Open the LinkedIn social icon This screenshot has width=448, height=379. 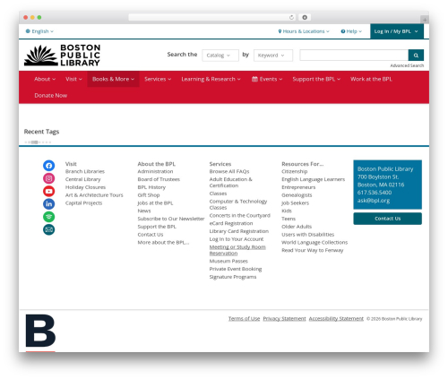(x=49, y=204)
